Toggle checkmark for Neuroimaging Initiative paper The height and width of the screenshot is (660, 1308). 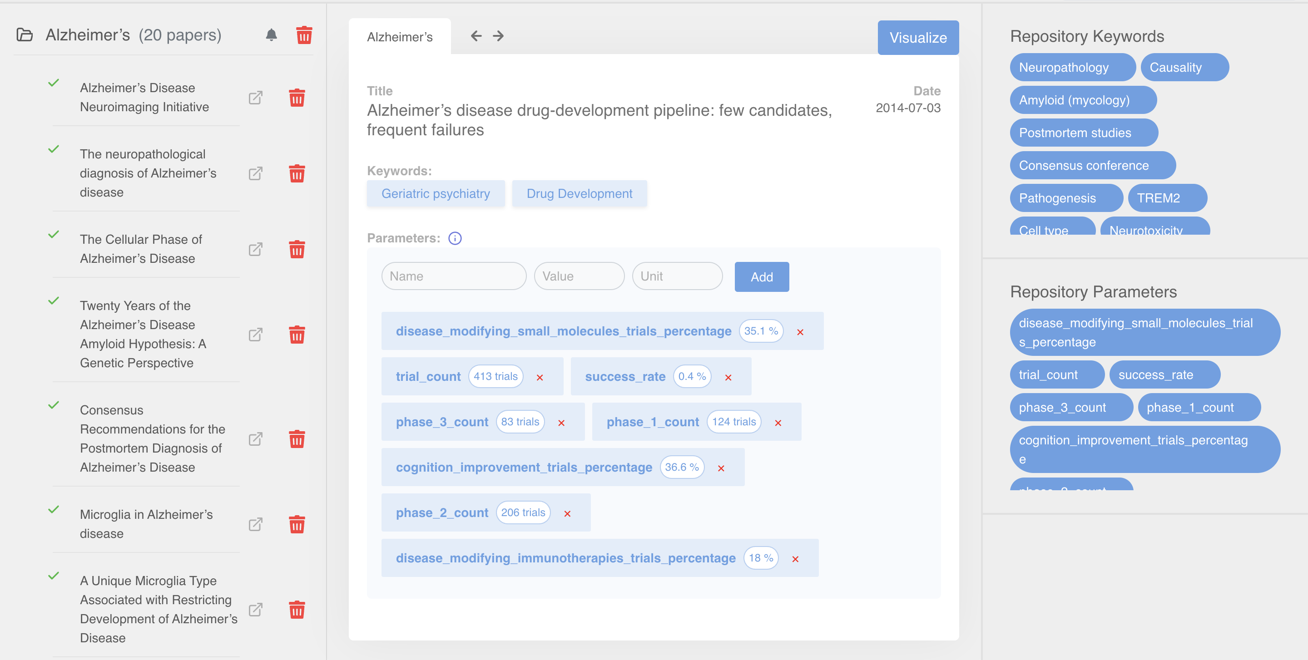pos(53,83)
